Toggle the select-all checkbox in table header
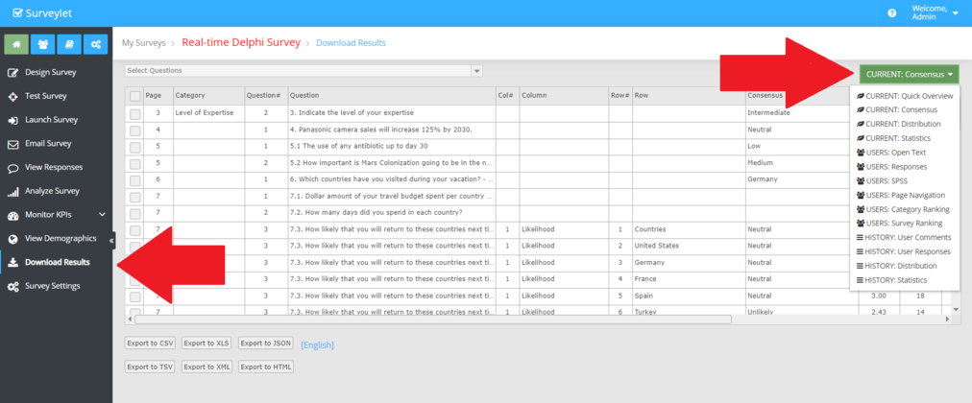The height and width of the screenshot is (403, 972). point(134,96)
